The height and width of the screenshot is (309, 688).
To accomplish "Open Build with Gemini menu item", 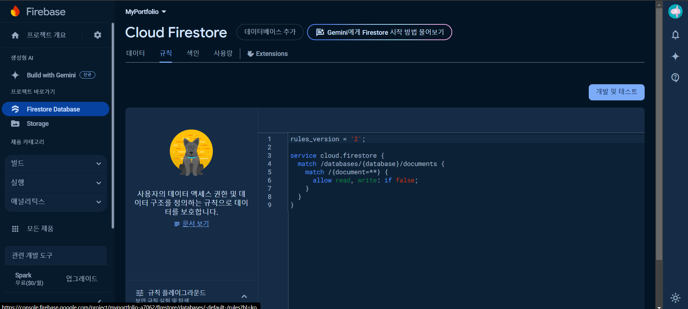I will (51, 75).
